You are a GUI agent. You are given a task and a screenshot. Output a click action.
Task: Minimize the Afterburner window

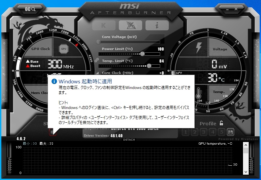point(227,10)
